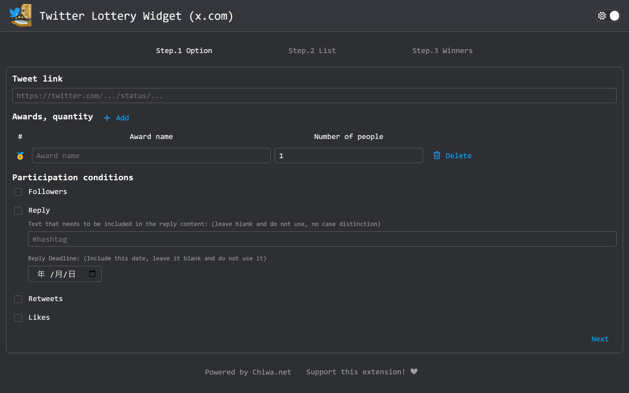Click the blue plus icon next to Add
The image size is (629, 393).
(107, 118)
